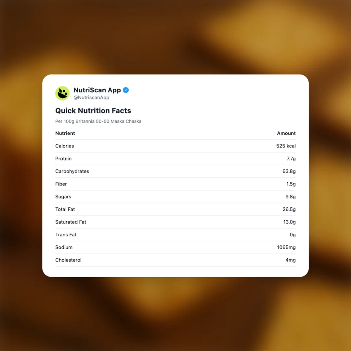Select the Calories row label
Image resolution: width=351 pixels, height=351 pixels.
coord(64,146)
